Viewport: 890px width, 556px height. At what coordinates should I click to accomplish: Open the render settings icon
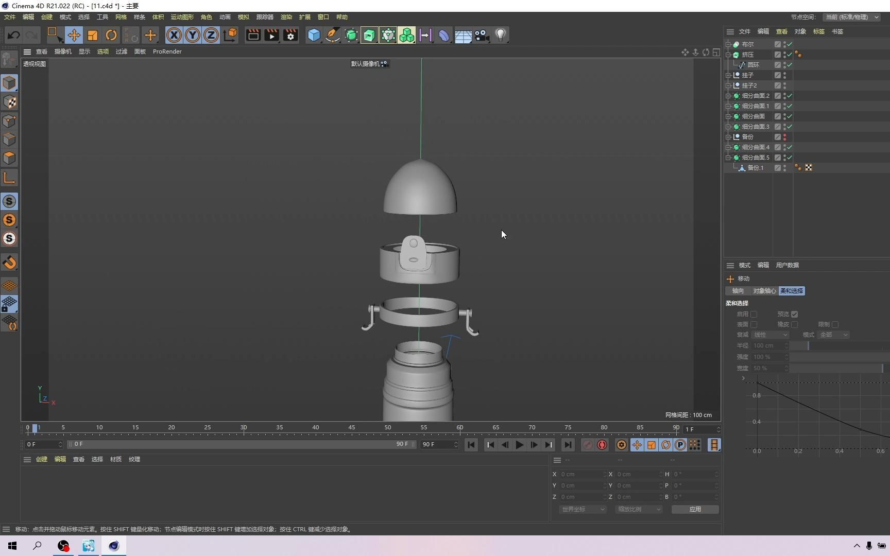(x=290, y=35)
